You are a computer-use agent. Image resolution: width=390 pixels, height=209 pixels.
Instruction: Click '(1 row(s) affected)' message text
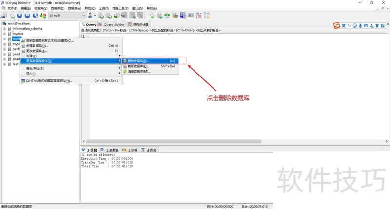click(98, 154)
